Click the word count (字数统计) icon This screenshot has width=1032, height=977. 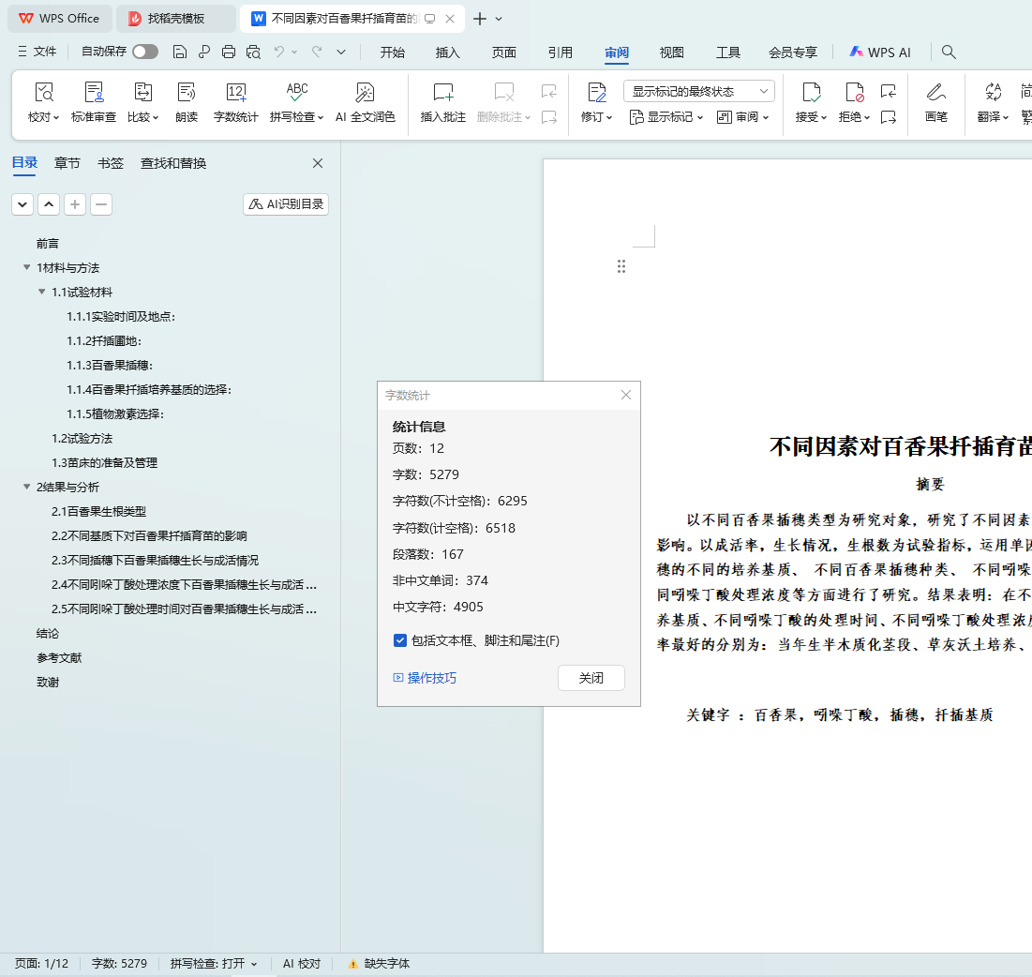coord(235,93)
